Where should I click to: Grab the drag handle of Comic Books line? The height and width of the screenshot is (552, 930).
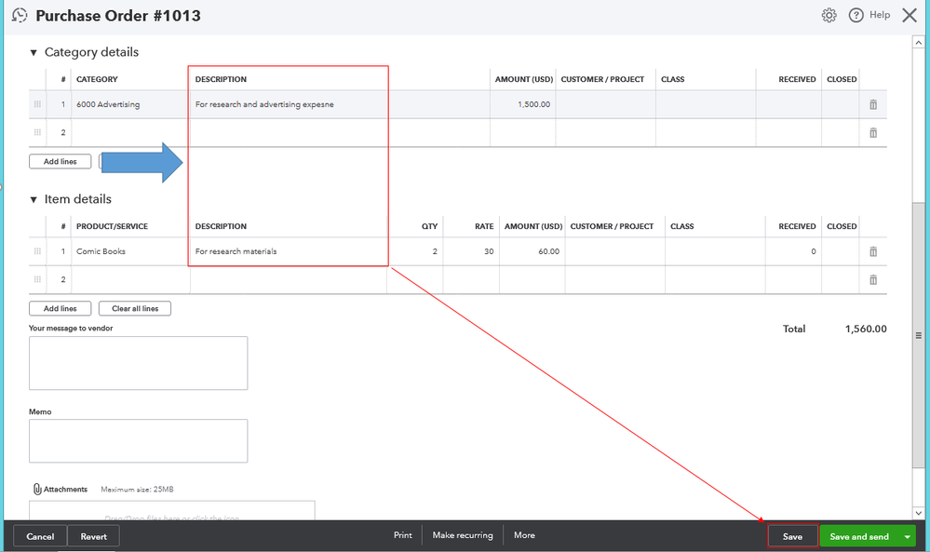point(37,251)
